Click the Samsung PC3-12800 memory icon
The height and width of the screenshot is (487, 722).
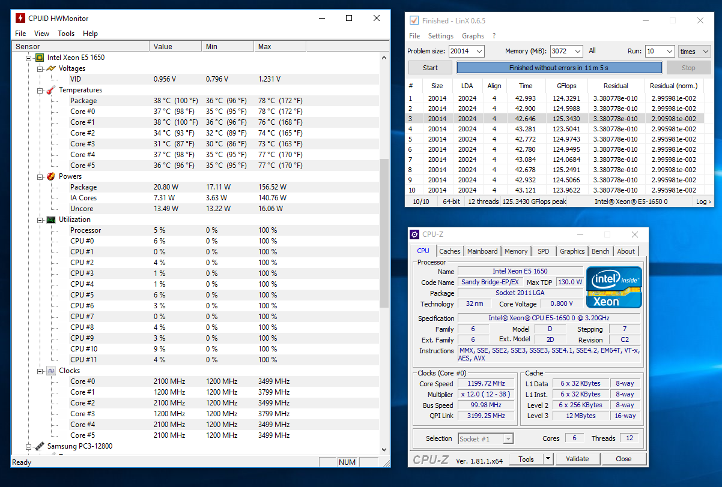click(x=40, y=446)
